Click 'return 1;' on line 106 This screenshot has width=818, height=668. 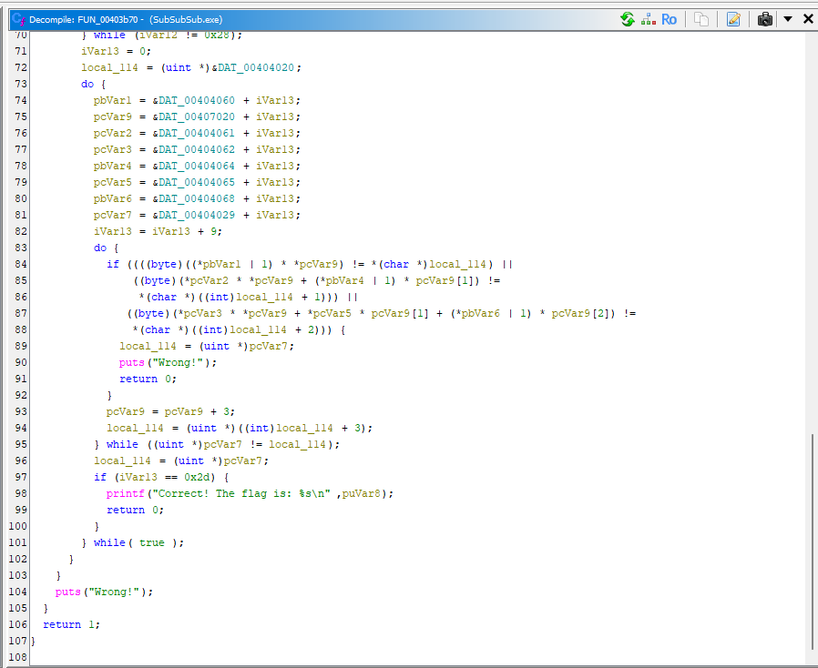71,624
